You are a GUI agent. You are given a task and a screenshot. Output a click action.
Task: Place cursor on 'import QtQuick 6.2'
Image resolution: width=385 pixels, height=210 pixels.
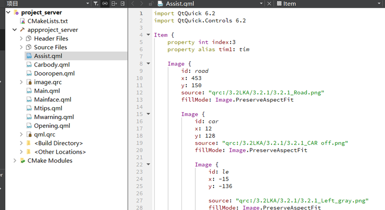(184, 13)
